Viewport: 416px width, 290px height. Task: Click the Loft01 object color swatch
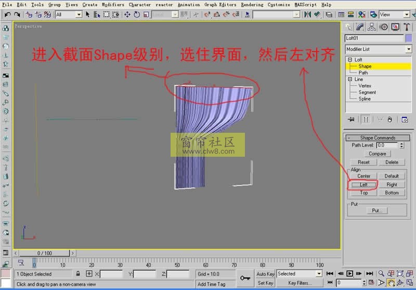coord(409,38)
